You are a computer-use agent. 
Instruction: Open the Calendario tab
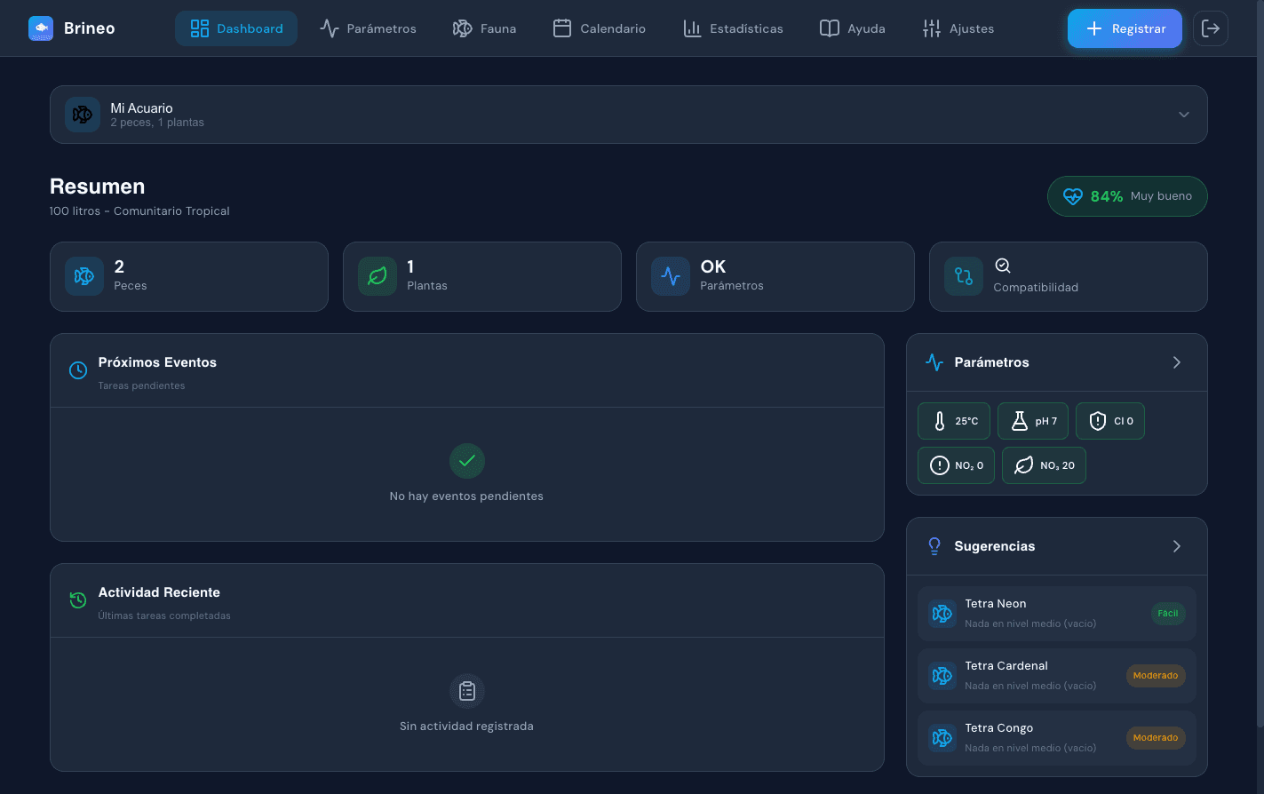(600, 28)
